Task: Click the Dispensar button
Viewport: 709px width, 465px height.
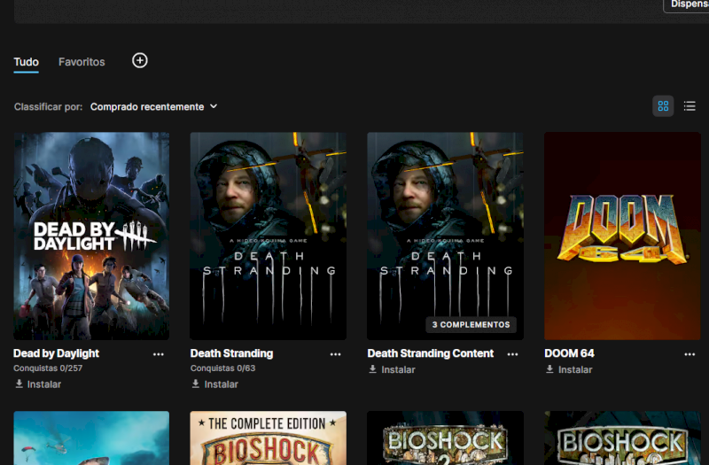Action: 688,4
